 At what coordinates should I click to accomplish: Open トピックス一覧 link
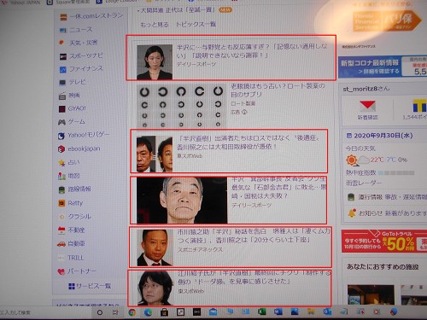[196, 24]
